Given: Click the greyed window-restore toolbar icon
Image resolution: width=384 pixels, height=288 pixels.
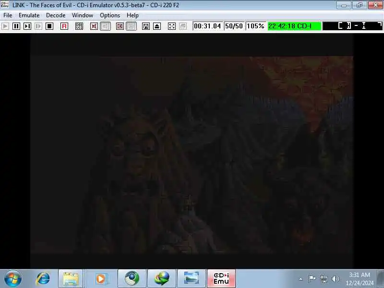Looking at the screenshot, I should pyautogui.click(x=183, y=26).
